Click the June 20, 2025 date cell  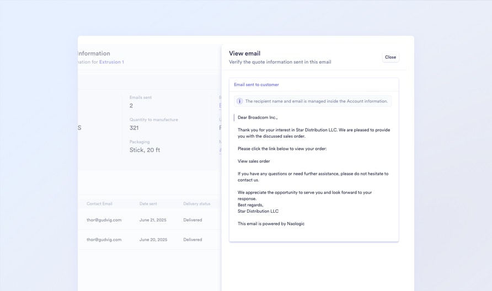coord(153,240)
